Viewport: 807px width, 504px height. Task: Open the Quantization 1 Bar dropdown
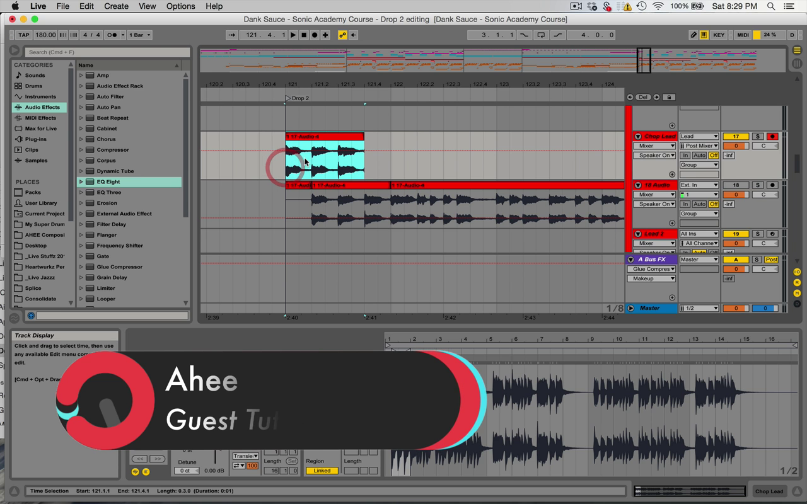pyautogui.click(x=140, y=35)
